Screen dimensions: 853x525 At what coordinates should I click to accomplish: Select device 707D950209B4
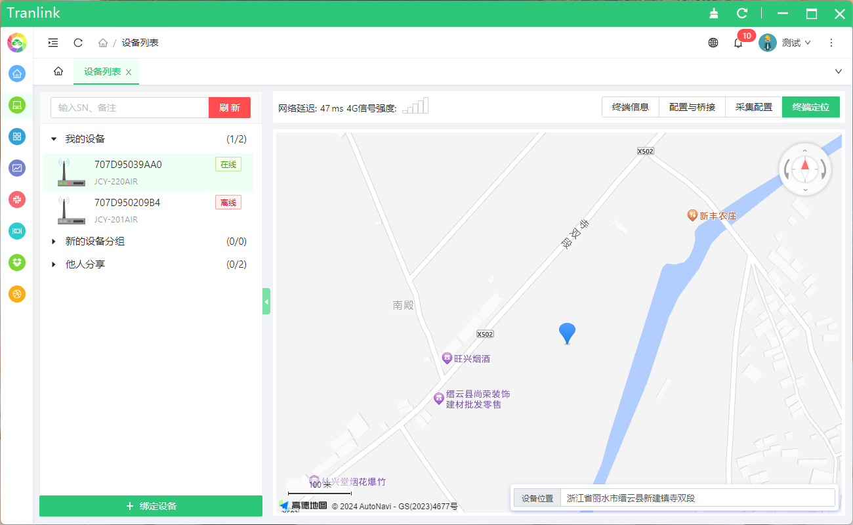coord(148,211)
